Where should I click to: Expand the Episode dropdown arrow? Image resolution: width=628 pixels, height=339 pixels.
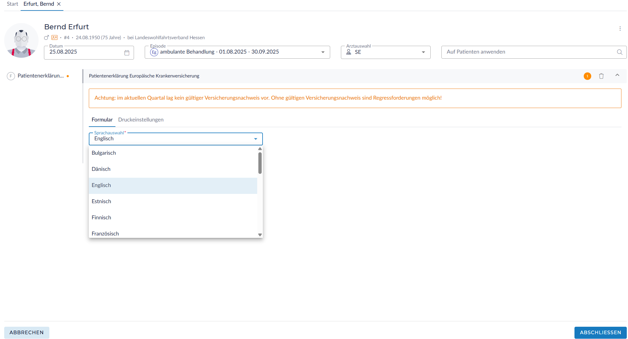[323, 52]
